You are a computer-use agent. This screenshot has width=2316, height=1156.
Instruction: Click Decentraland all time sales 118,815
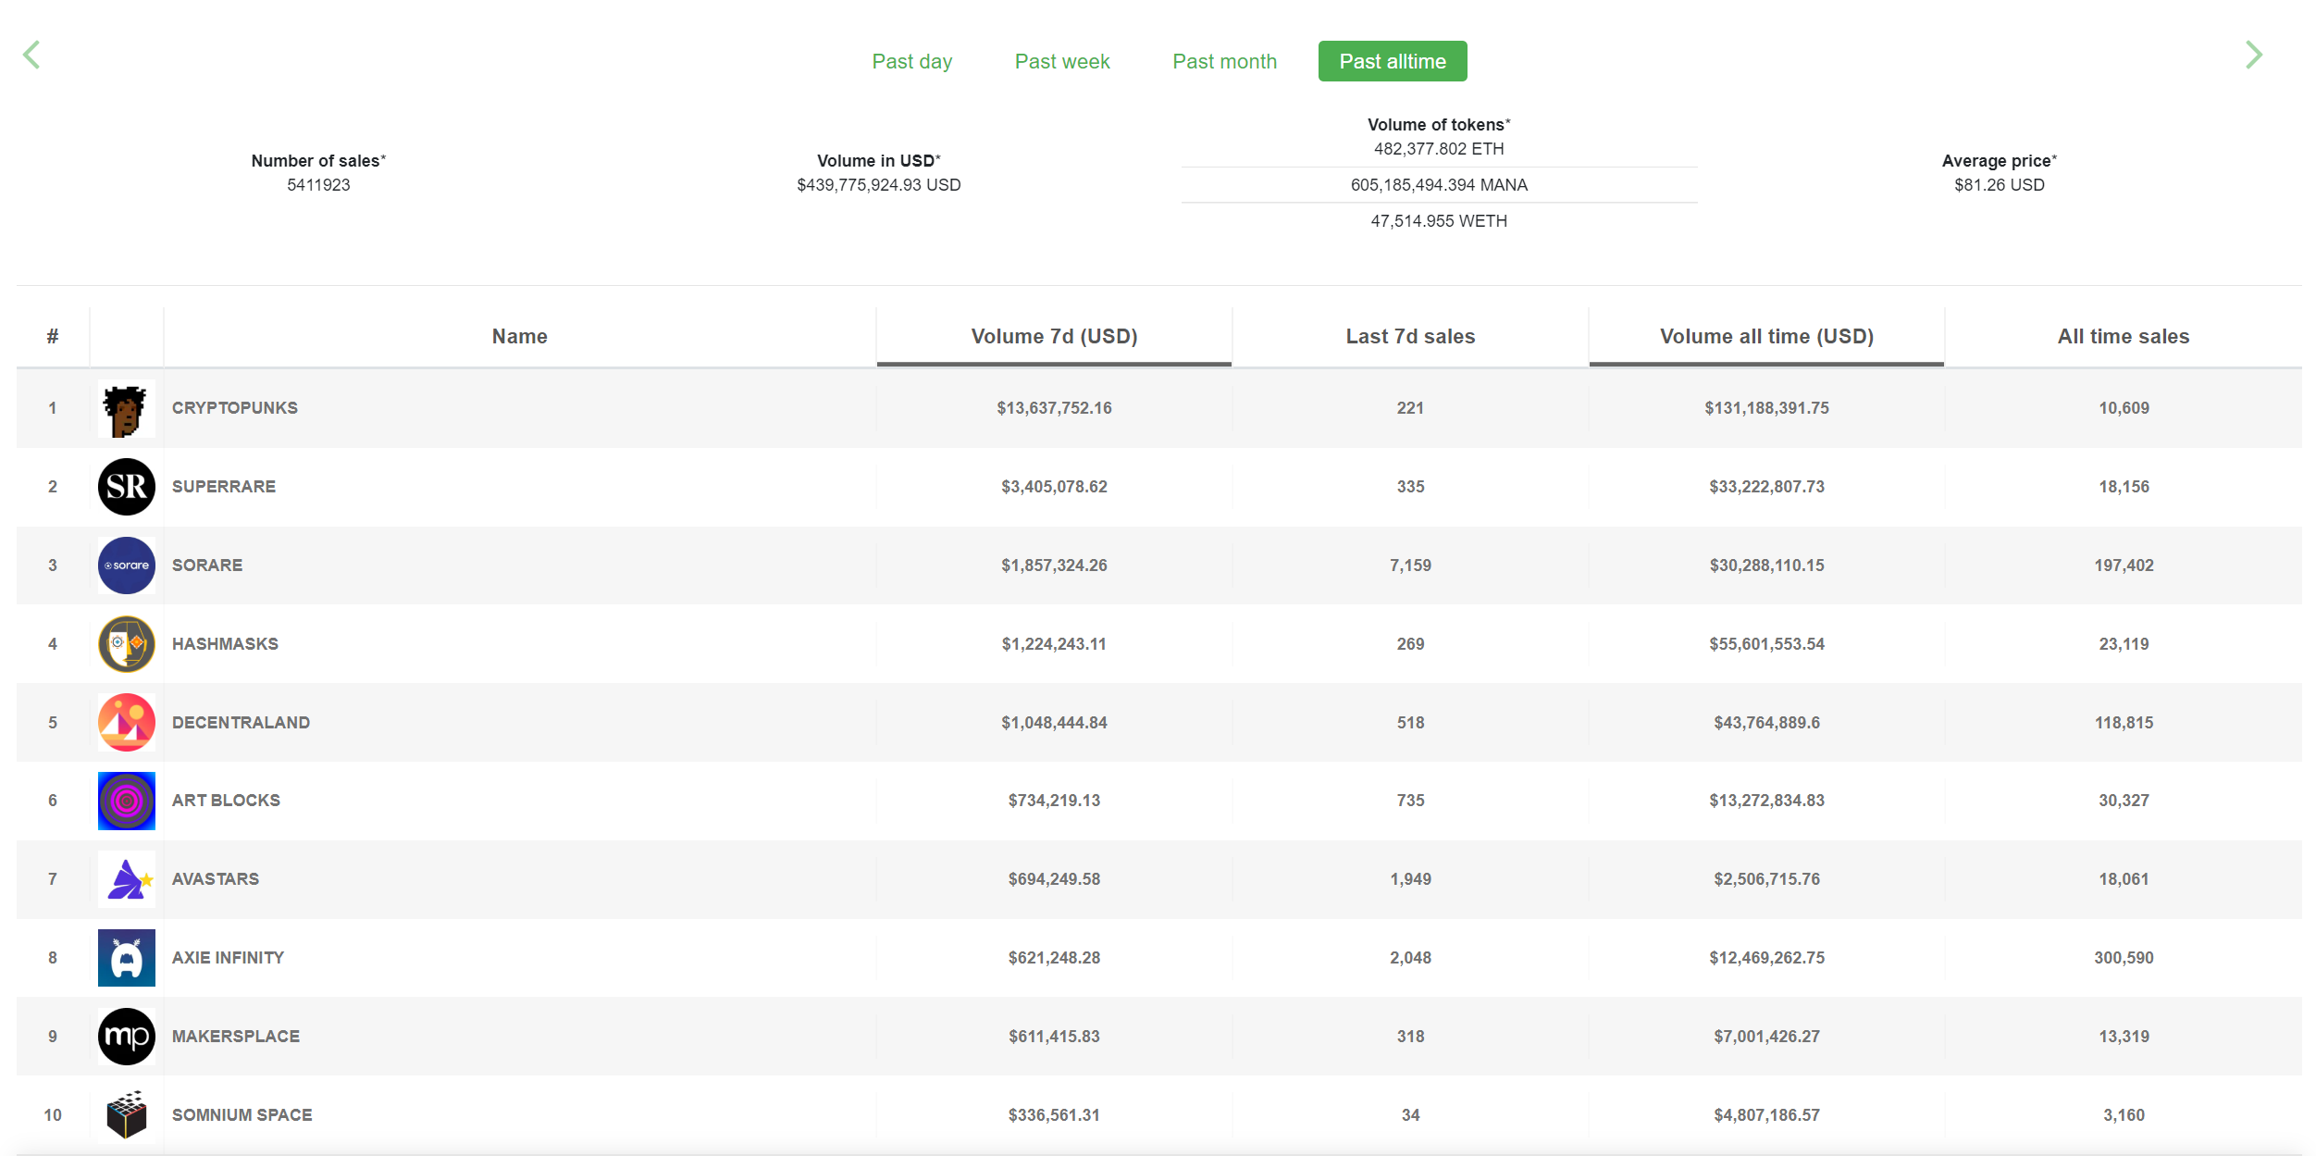click(2124, 723)
